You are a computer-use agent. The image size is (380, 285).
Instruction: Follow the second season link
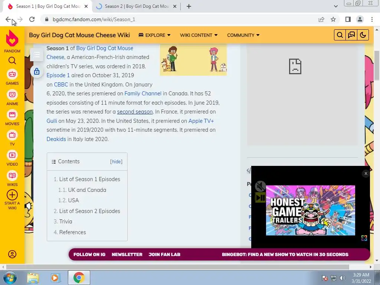[x=135, y=112]
